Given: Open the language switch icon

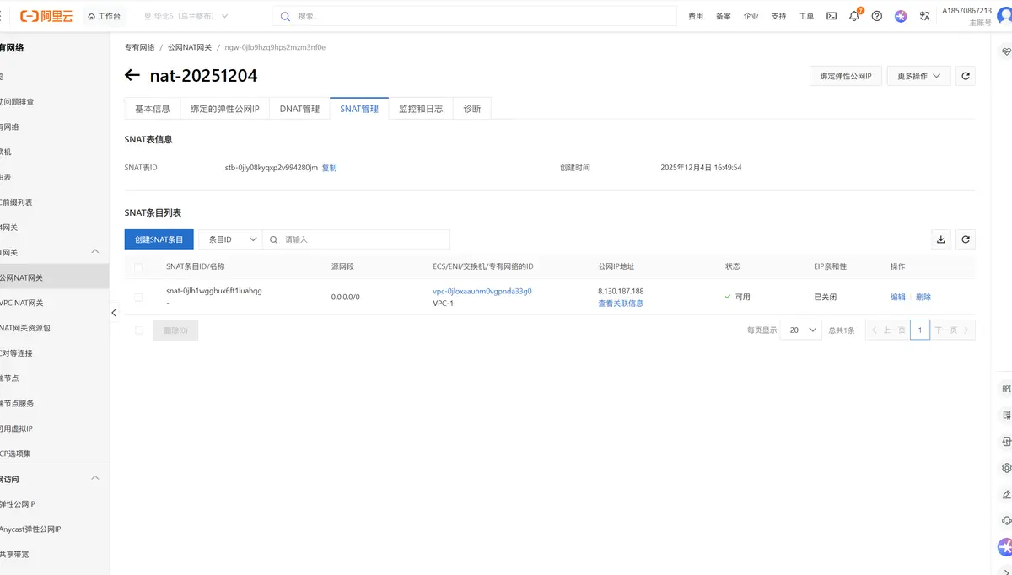Looking at the screenshot, I should [924, 16].
